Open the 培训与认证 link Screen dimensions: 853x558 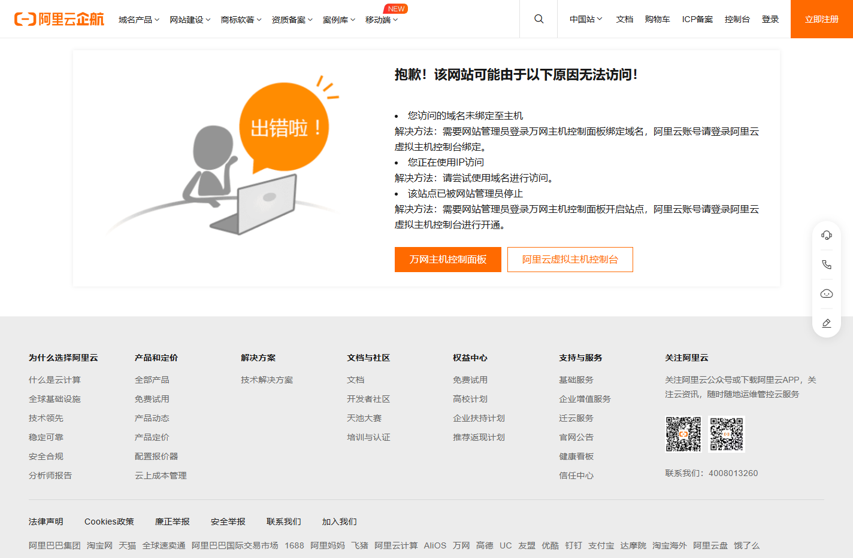[x=368, y=437]
